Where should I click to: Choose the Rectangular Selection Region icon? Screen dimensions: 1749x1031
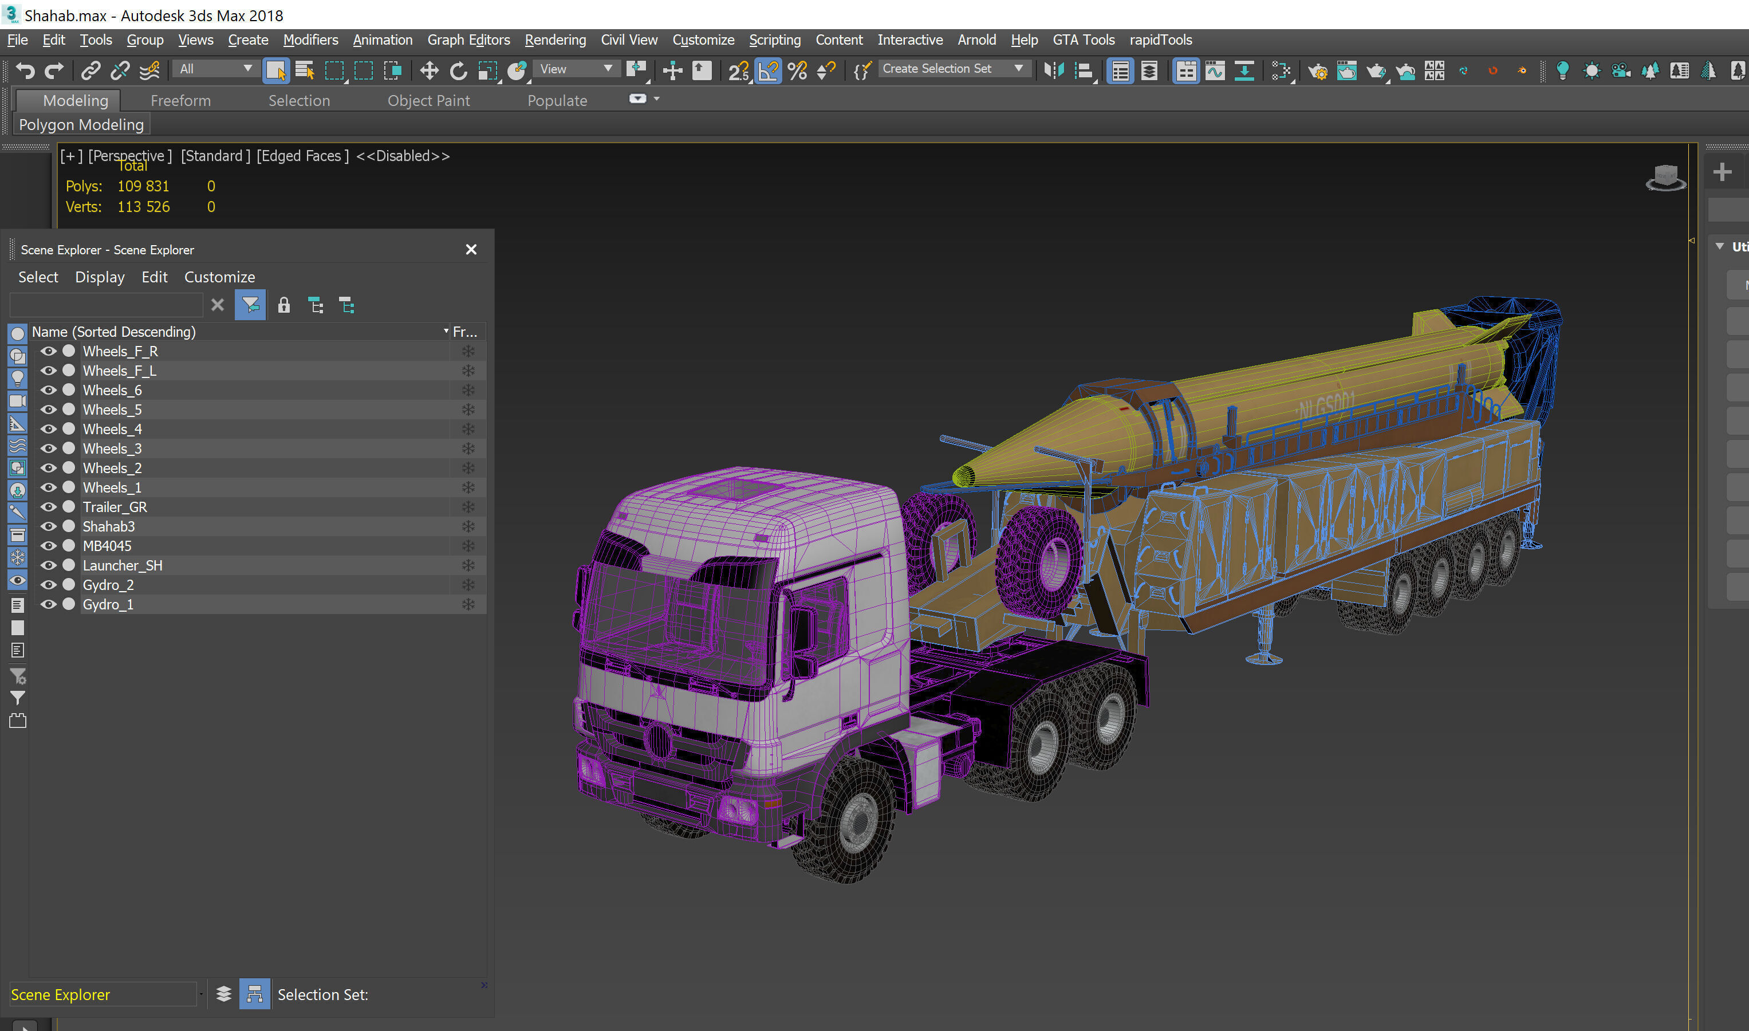point(335,70)
